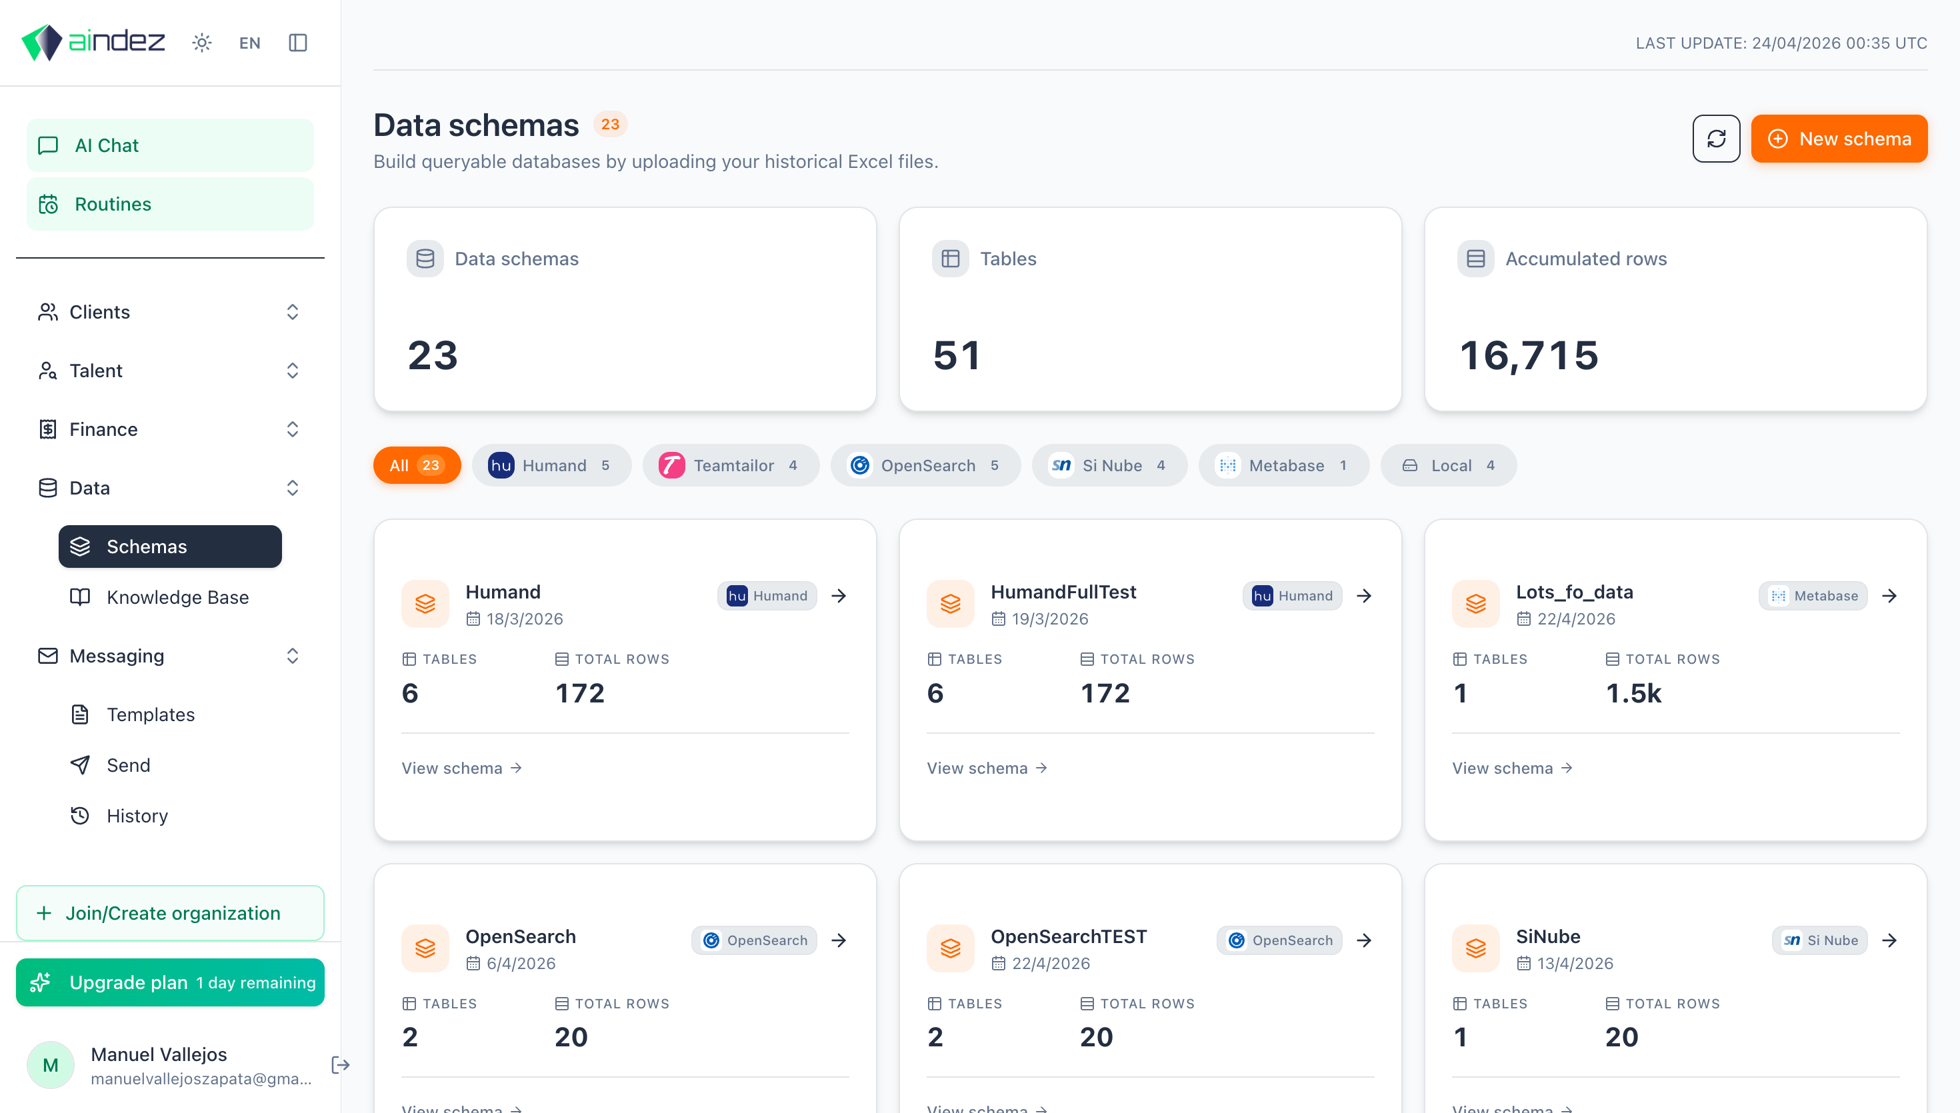Viewport: 1960px width, 1113px height.
Task: Open Knowledge Base in sidebar
Action: tap(177, 597)
